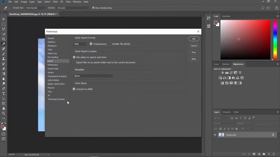Select the Pen tool
Screen dimensions: 280x157
(3, 89)
